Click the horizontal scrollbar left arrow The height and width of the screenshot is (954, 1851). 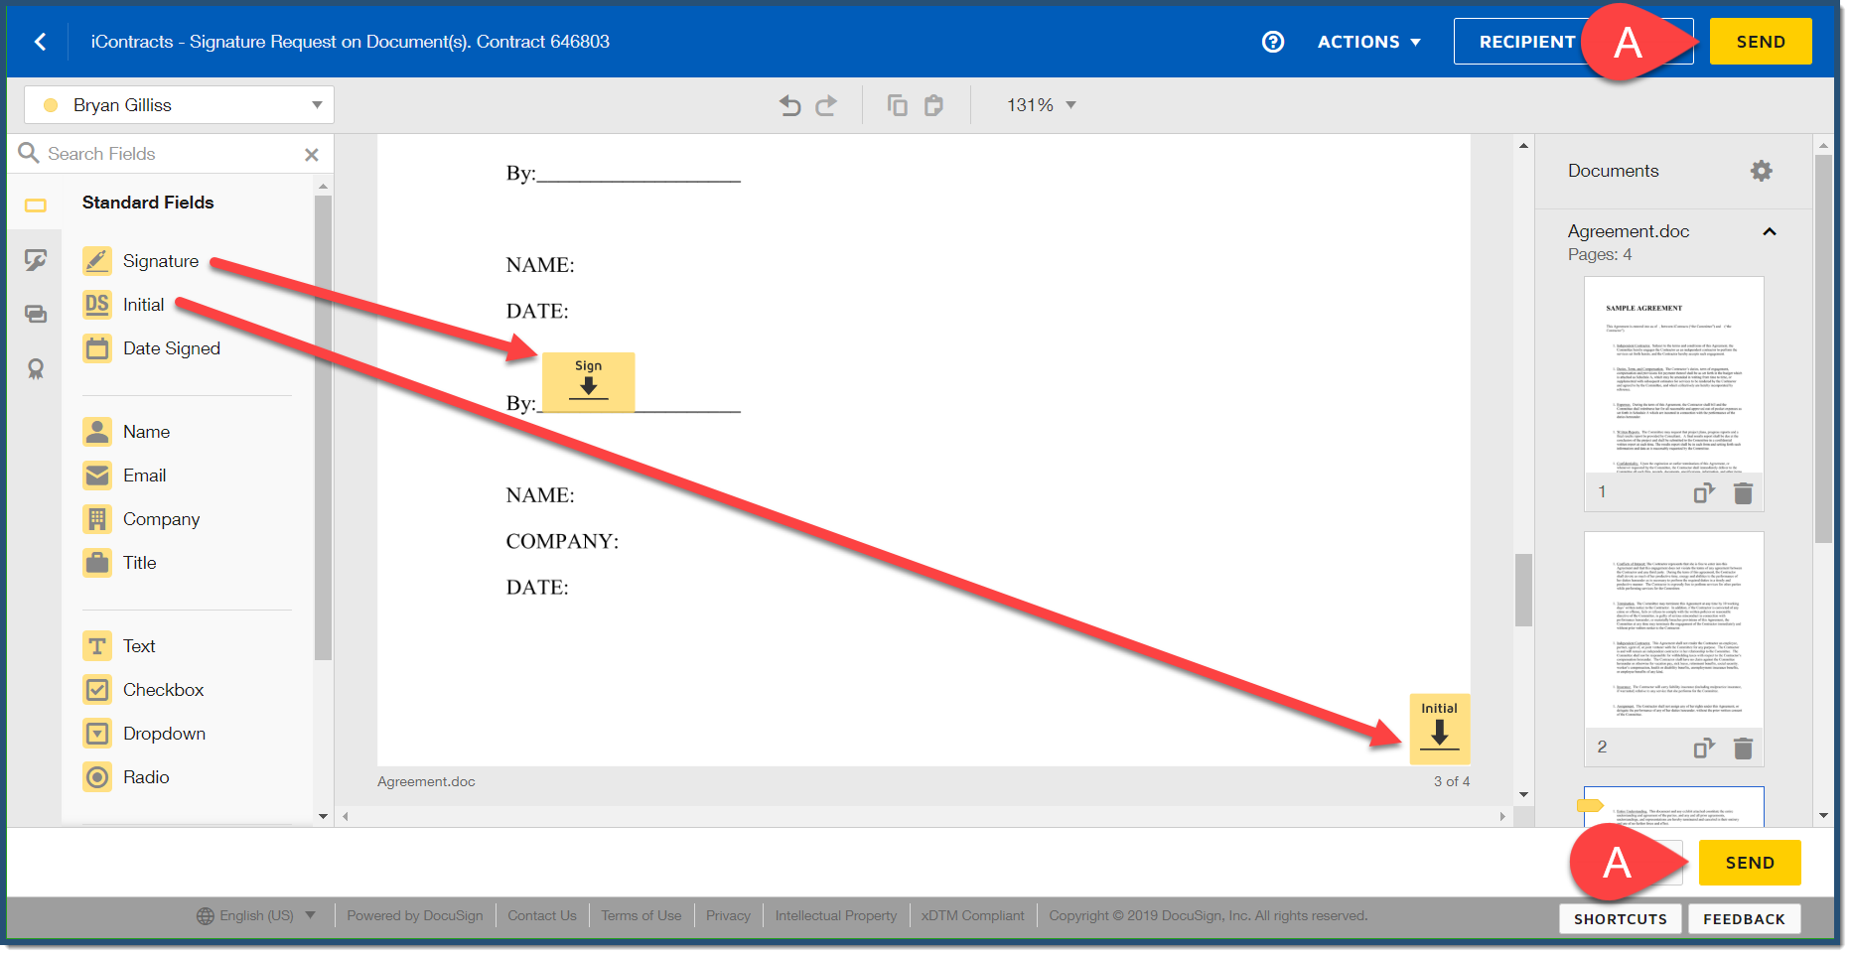coord(346,816)
